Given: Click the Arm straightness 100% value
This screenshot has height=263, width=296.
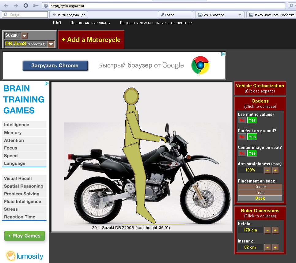Looking at the screenshot, I should coord(250,170).
